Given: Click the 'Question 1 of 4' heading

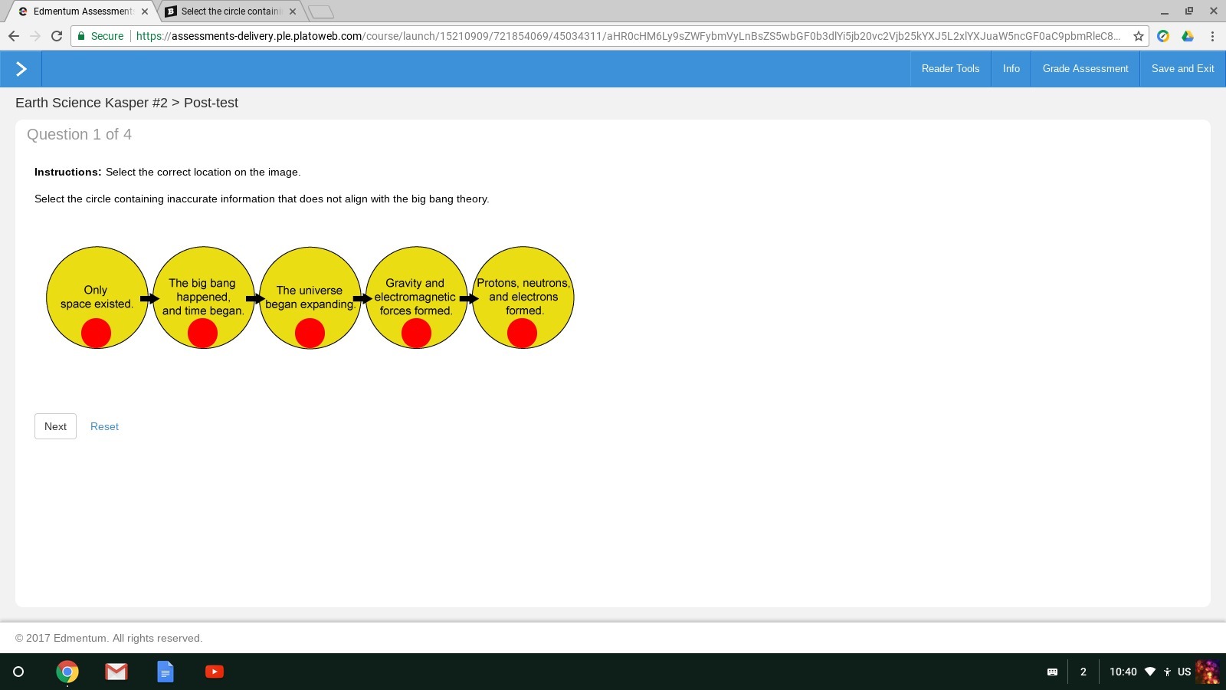Looking at the screenshot, I should [79, 134].
